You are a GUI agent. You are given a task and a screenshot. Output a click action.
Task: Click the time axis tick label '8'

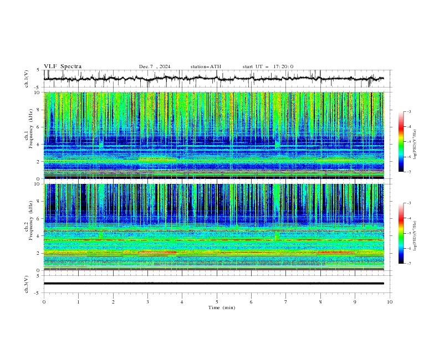pyautogui.click(x=320, y=302)
